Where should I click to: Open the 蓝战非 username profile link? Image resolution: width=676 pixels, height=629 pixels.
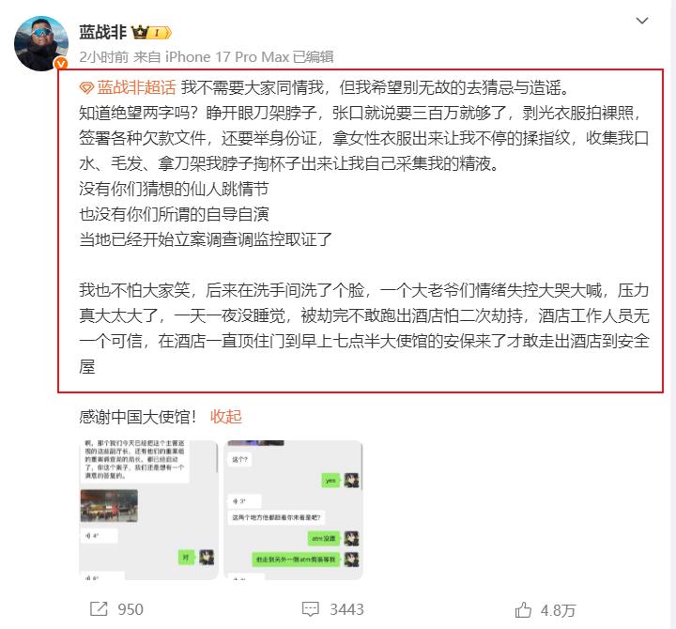point(102,32)
